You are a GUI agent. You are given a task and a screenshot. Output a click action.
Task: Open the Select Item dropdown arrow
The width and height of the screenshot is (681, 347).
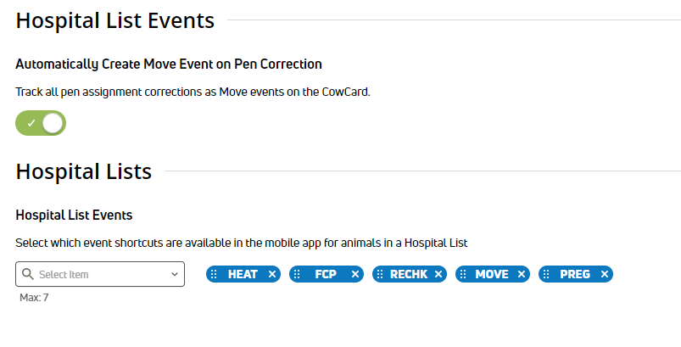[x=175, y=274]
